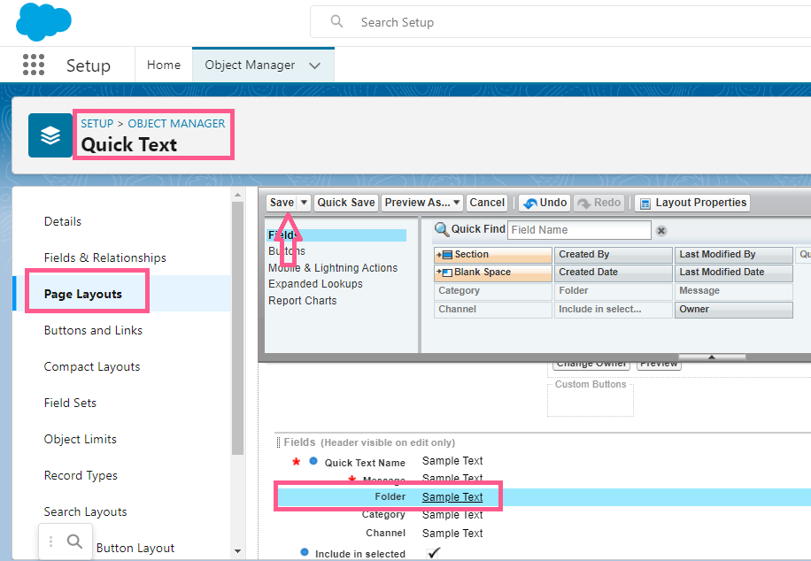Image resolution: width=811 pixels, height=561 pixels.
Task: Click the floating search magnifier icon
Action: 75,541
